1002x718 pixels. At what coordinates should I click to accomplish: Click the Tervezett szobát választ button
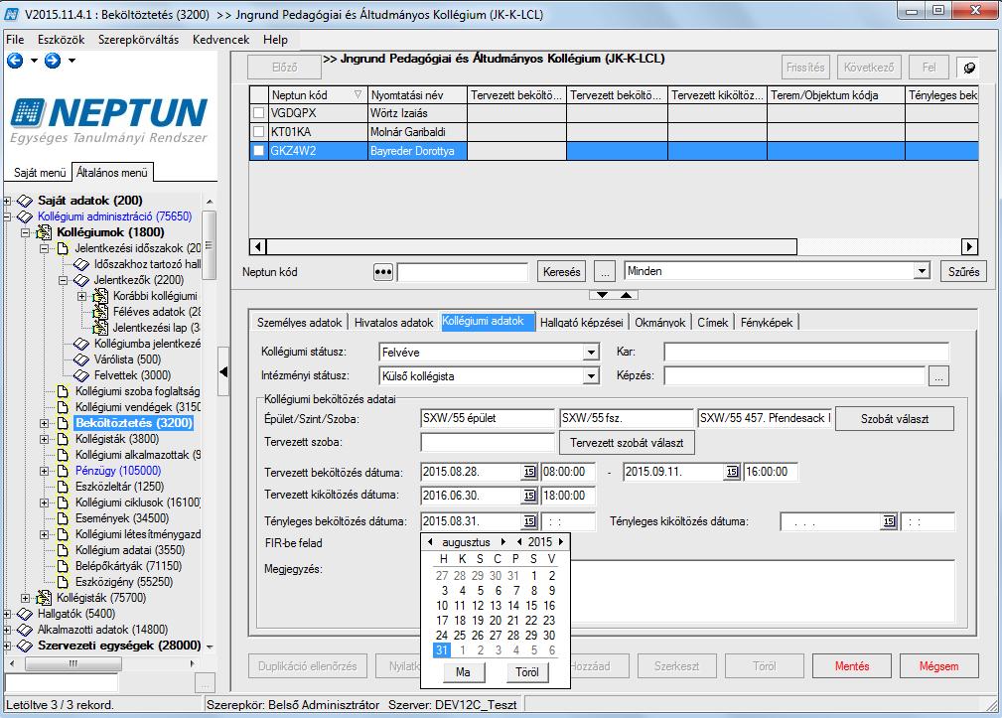(x=627, y=443)
